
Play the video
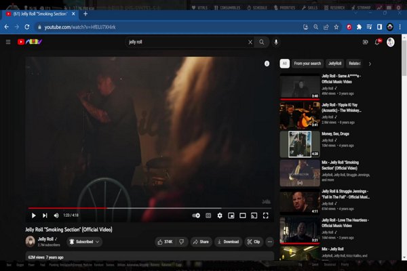pos(33,215)
